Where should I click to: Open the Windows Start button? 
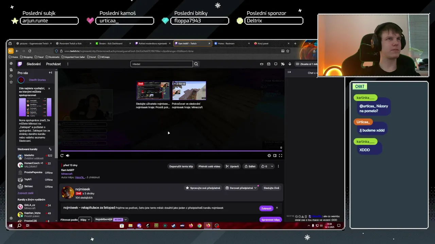(x=11, y=225)
